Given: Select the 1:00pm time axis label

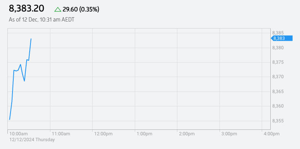Looking at the screenshot, I should pos(145,134).
